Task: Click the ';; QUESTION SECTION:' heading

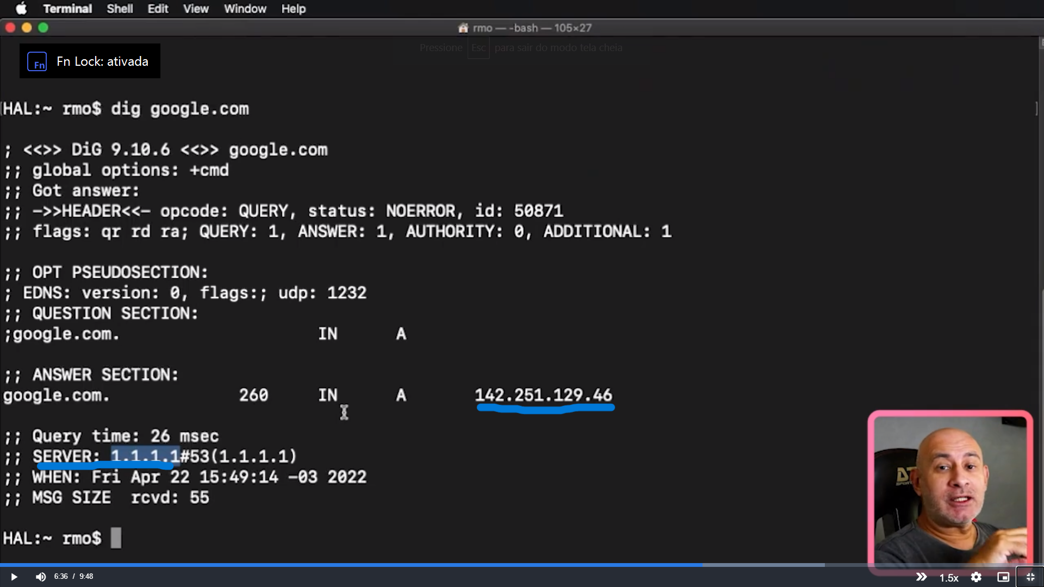Action: click(101, 314)
